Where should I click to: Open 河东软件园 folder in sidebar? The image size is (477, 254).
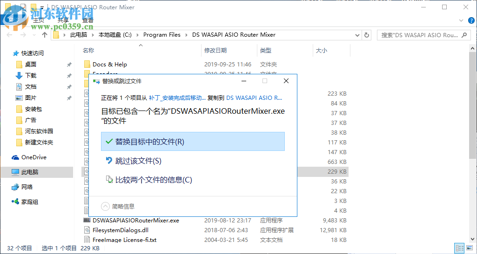(39, 131)
